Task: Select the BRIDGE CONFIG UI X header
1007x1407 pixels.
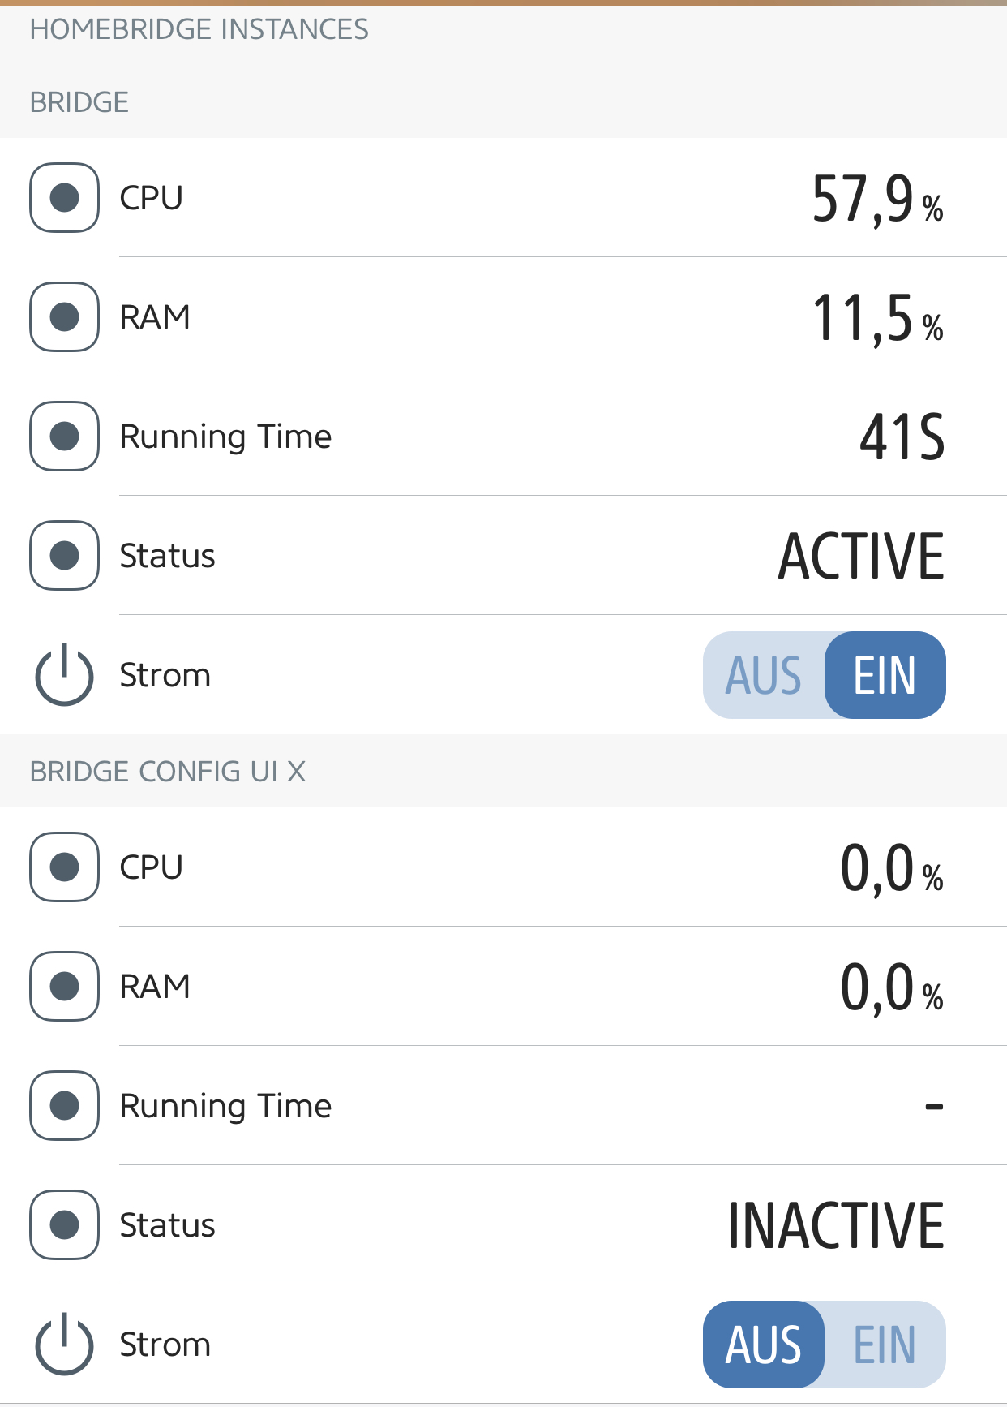Action: coord(168,772)
